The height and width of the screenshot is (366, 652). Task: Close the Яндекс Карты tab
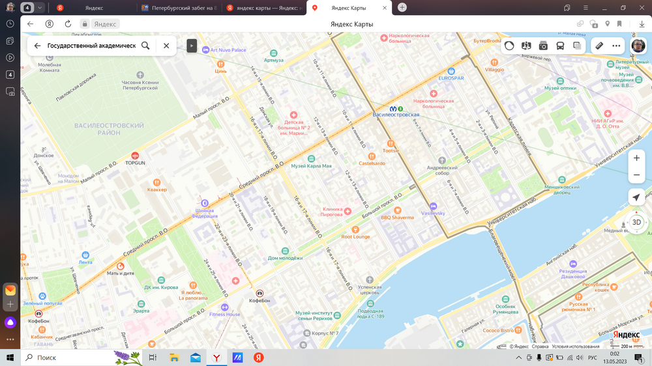[385, 8]
